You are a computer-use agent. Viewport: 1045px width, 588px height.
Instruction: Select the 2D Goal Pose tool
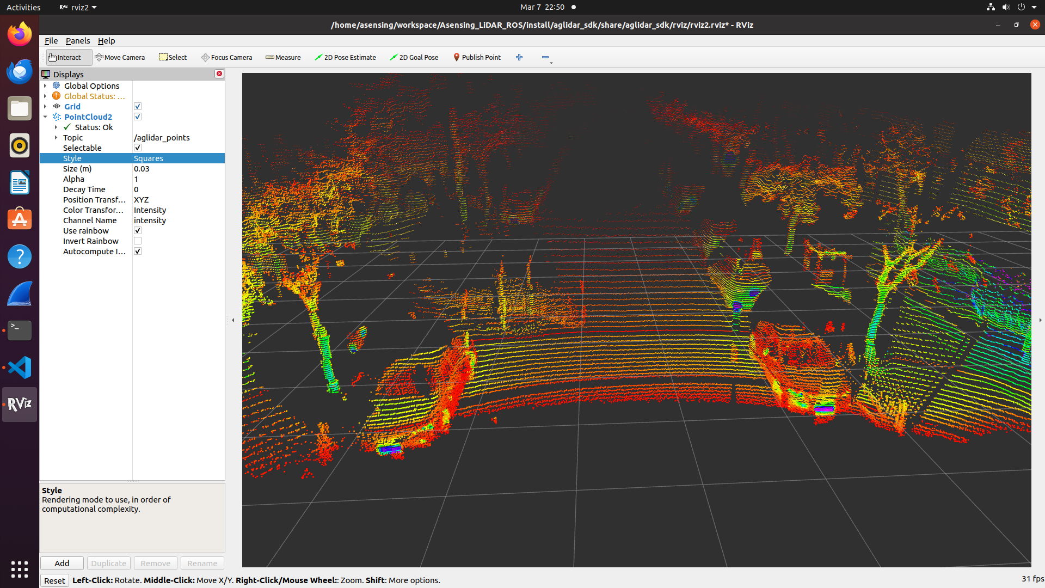414,57
